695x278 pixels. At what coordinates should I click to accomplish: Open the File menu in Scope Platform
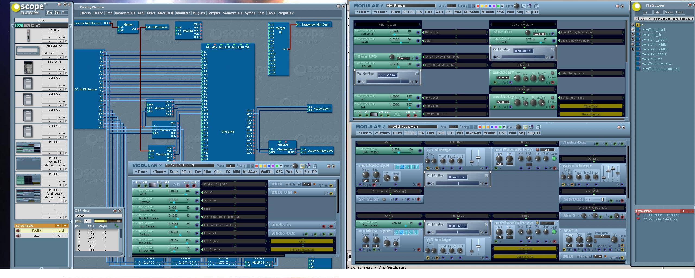coord(49,12)
